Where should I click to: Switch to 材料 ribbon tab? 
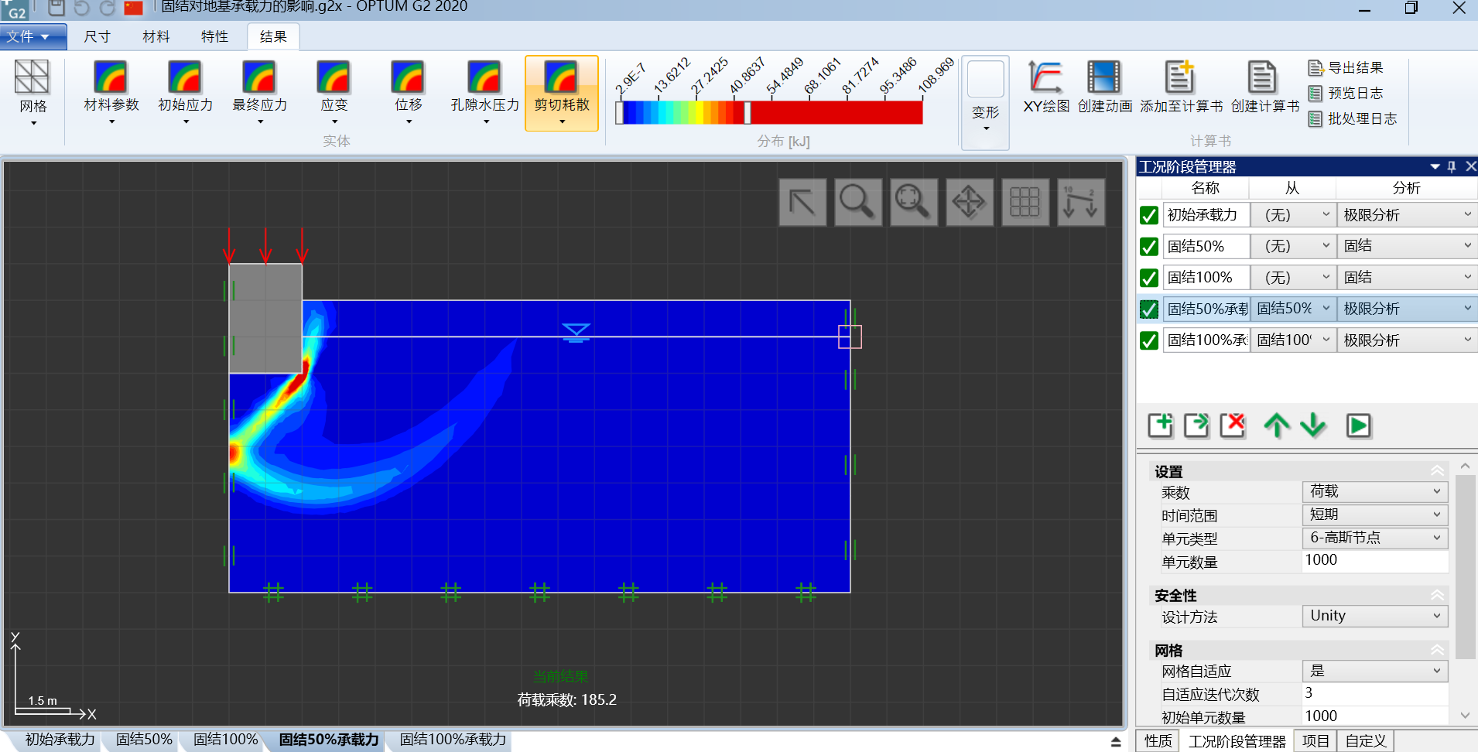156,36
